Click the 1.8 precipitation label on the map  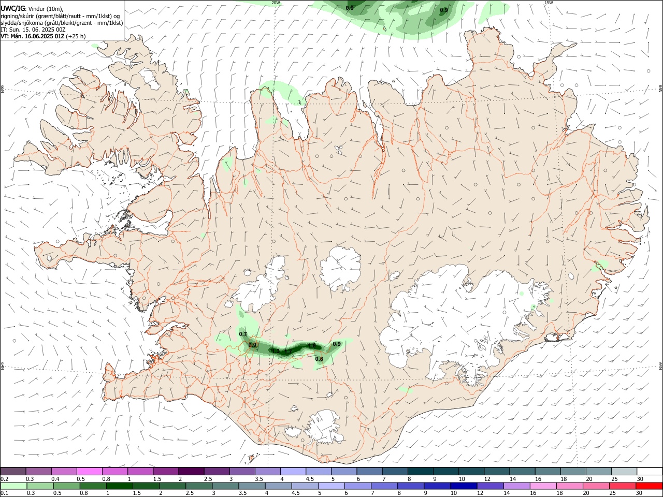coord(312,346)
